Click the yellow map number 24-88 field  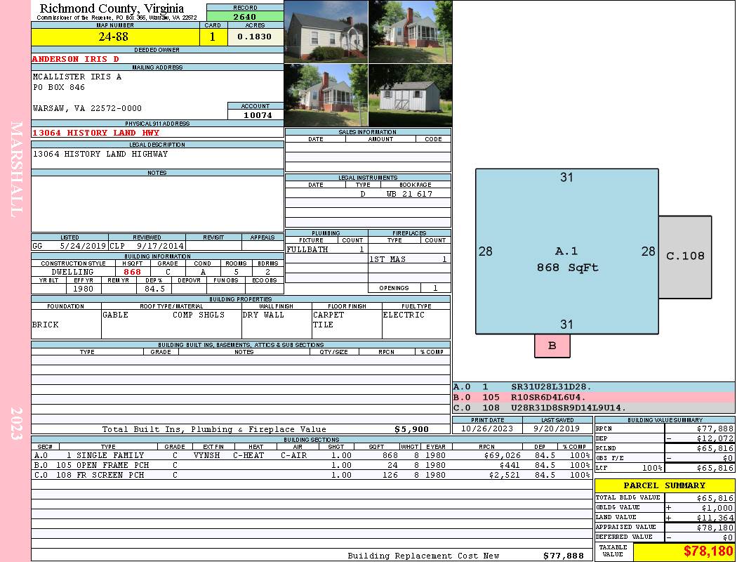115,37
